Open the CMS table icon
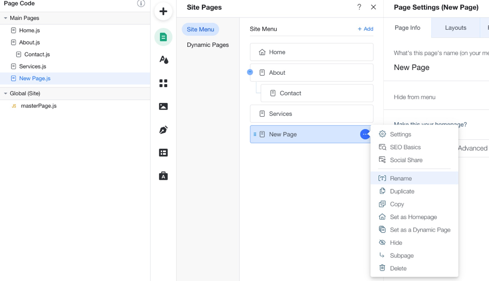The width and height of the screenshot is (489, 281). [163, 152]
